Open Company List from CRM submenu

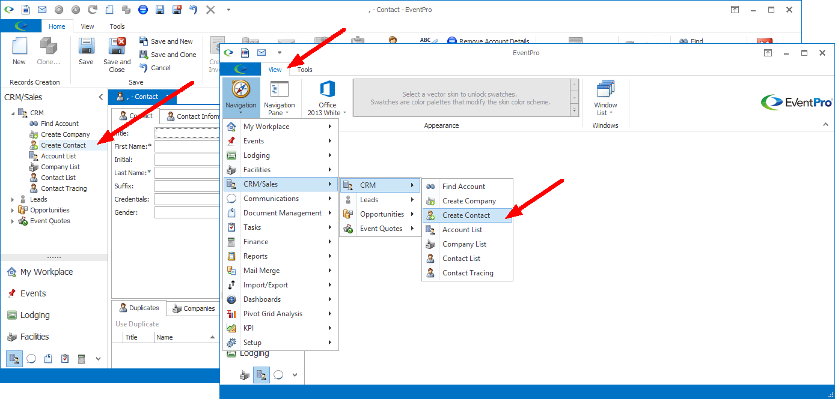coord(467,244)
